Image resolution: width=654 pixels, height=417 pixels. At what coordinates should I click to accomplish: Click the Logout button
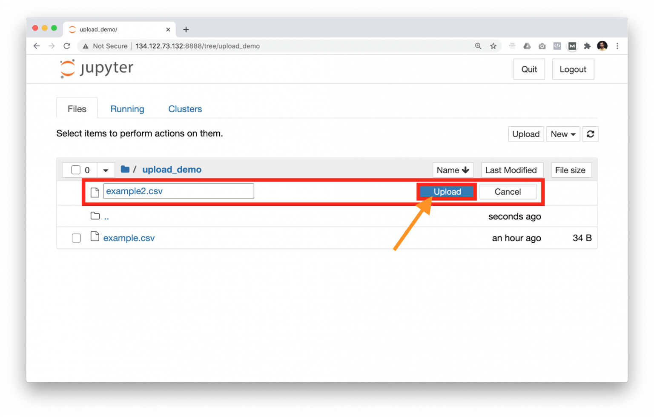573,69
